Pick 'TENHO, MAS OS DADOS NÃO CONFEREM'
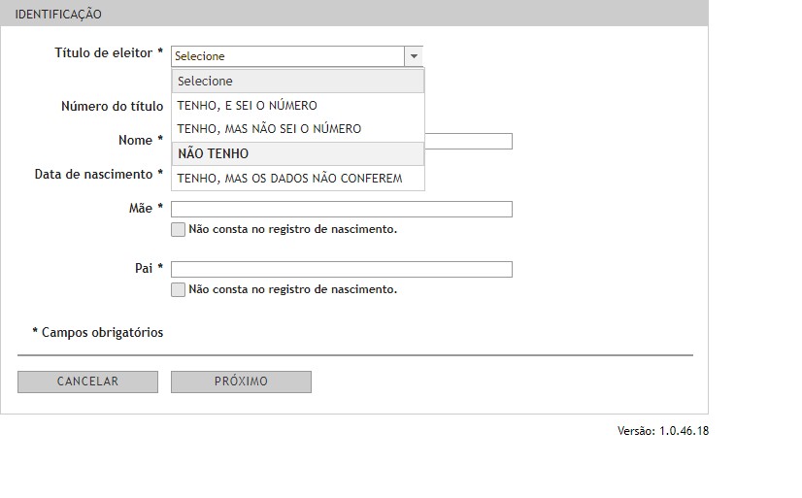The width and height of the screenshot is (802, 498). coord(298,179)
